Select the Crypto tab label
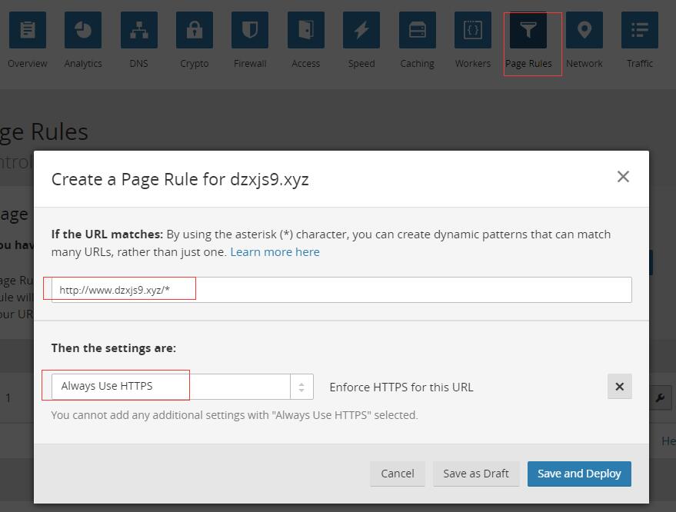 195,64
